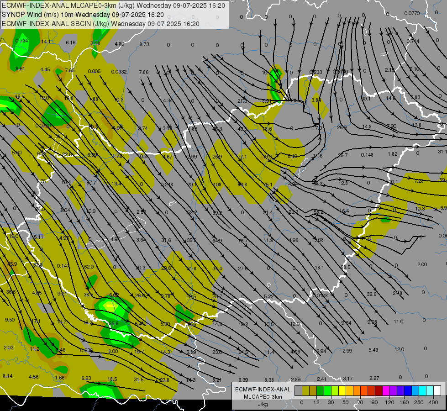
Task: Click the map value 75.1
Action: point(268,184)
